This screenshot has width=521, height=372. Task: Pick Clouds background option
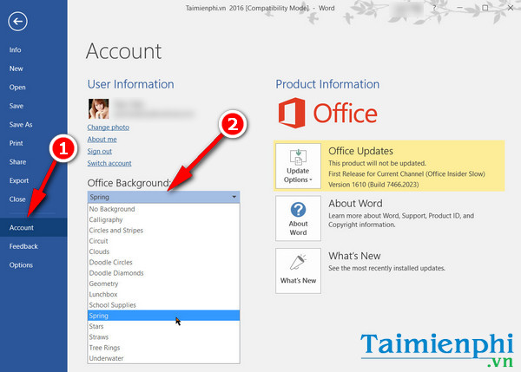[163, 251]
